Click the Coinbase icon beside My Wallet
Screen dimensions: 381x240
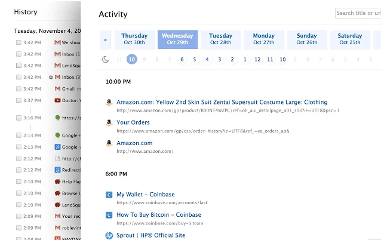(x=109, y=195)
